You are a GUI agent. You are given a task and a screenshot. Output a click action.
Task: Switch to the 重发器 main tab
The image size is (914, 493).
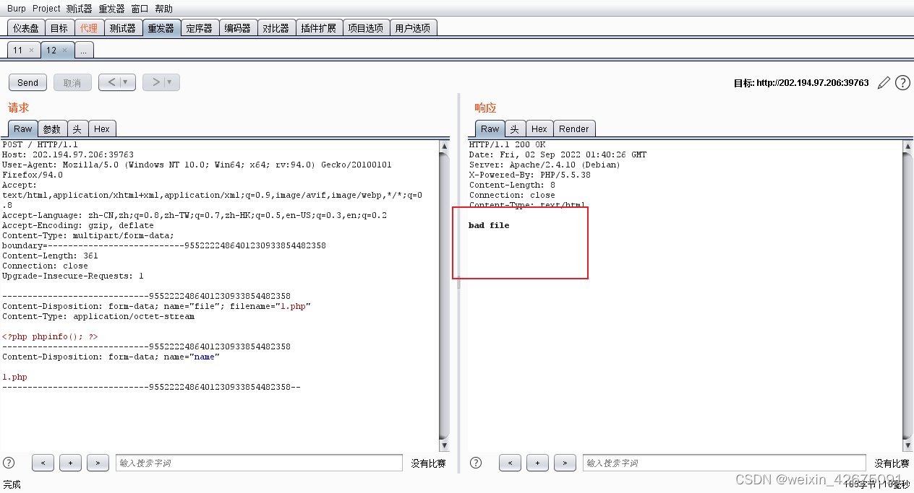(x=161, y=28)
